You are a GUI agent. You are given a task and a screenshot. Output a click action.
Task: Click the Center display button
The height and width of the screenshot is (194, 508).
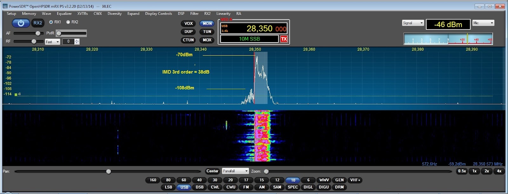tap(212, 171)
